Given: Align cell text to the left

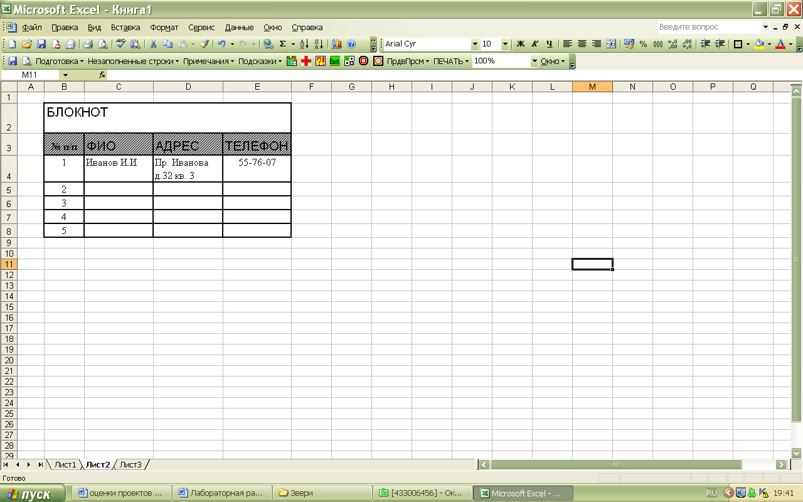Looking at the screenshot, I should (x=567, y=44).
